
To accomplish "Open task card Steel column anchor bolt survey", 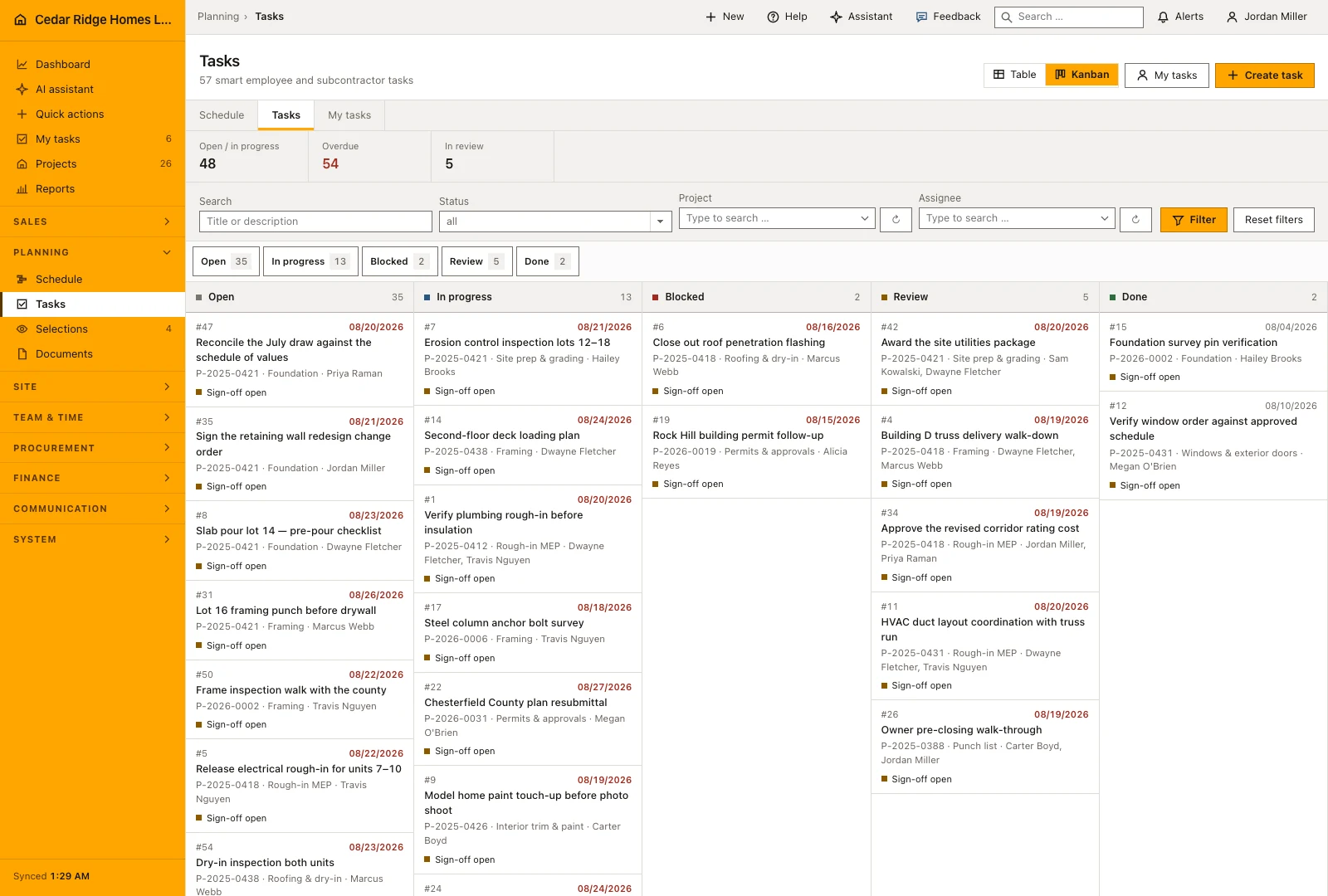I will point(528,632).
